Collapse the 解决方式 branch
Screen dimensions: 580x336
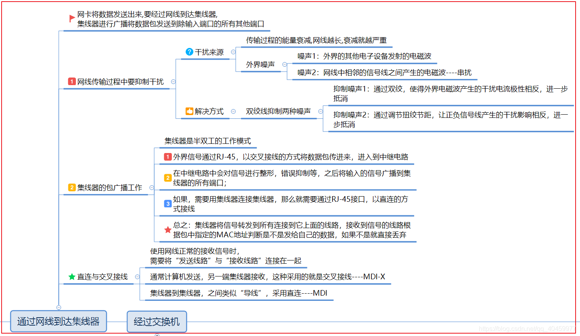click(233, 111)
